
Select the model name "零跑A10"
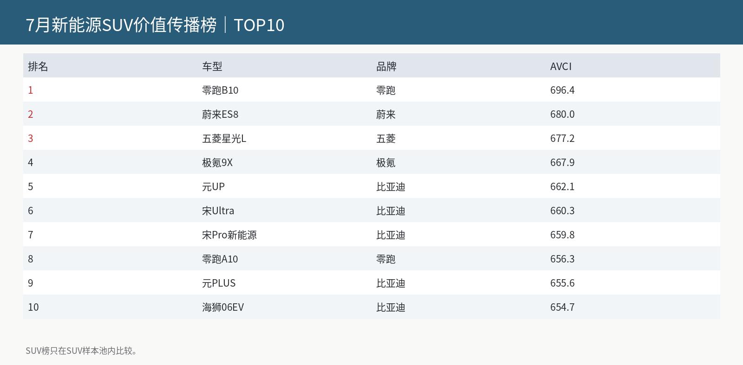click(220, 259)
